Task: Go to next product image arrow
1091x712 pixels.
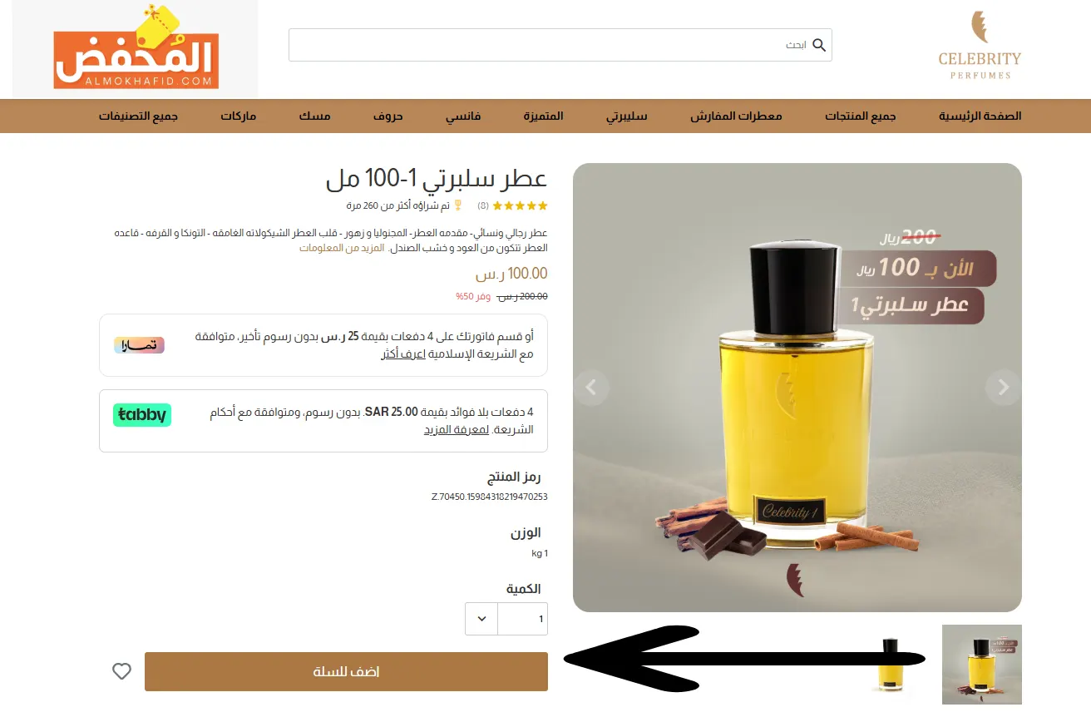Action: click(1003, 387)
